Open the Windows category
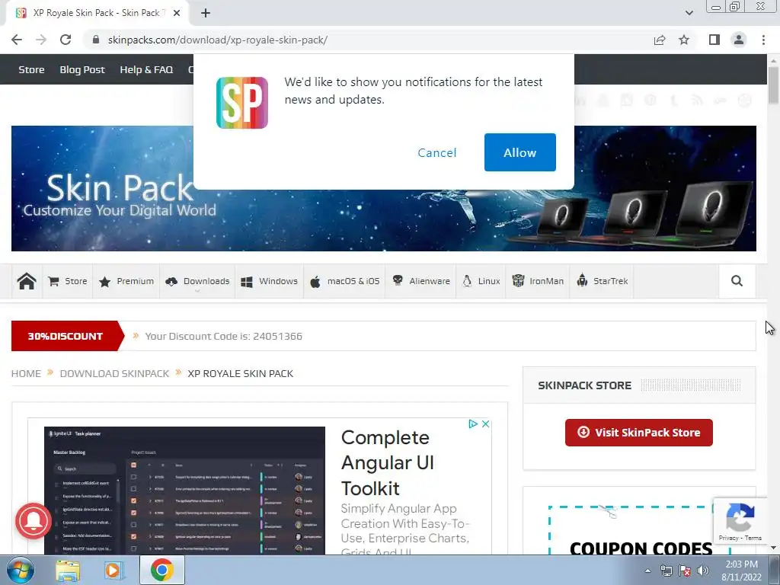Screen dimensions: 780x585 click(x=269, y=281)
